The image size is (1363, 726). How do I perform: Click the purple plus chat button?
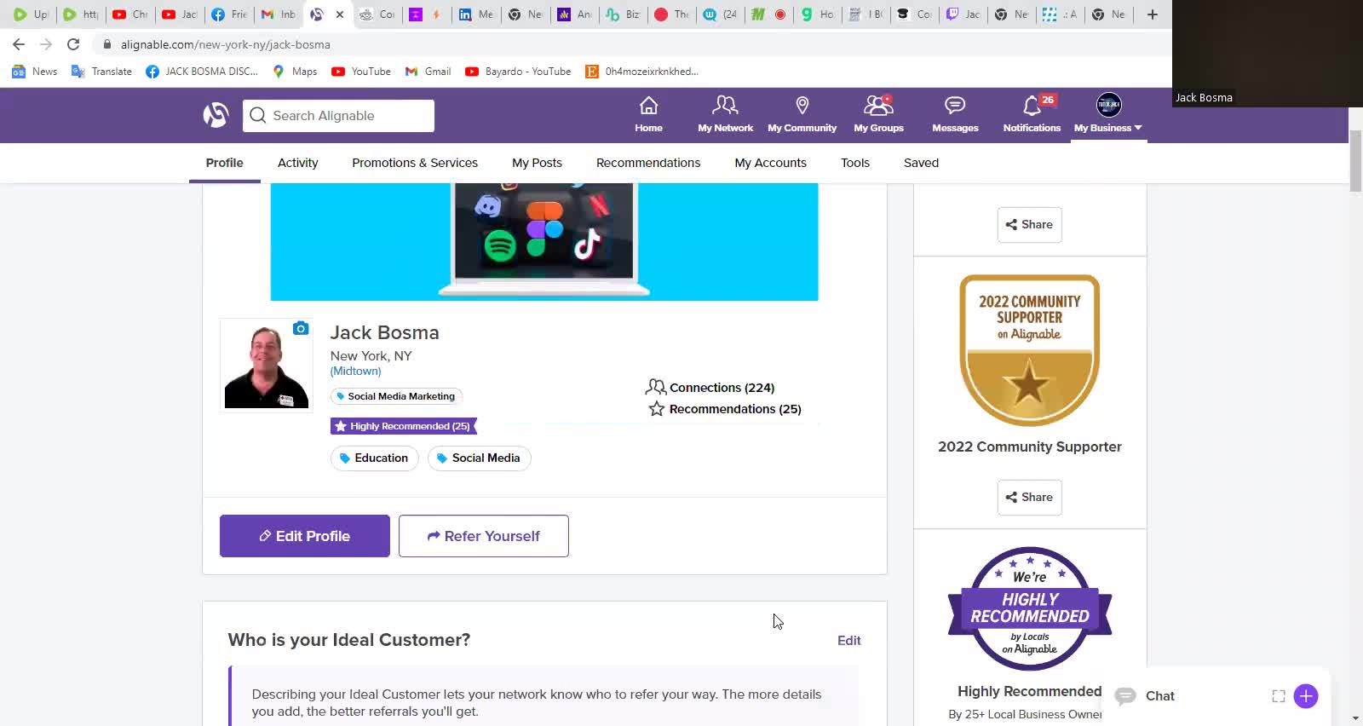click(x=1305, y=696)
